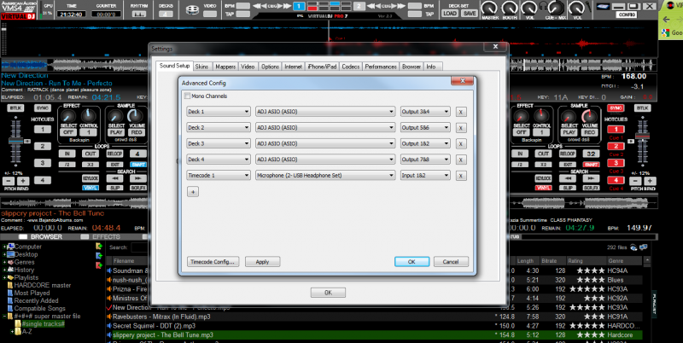Toggle left deck effect OFF button
Screen dimensions: 683x343
point(68,132)
